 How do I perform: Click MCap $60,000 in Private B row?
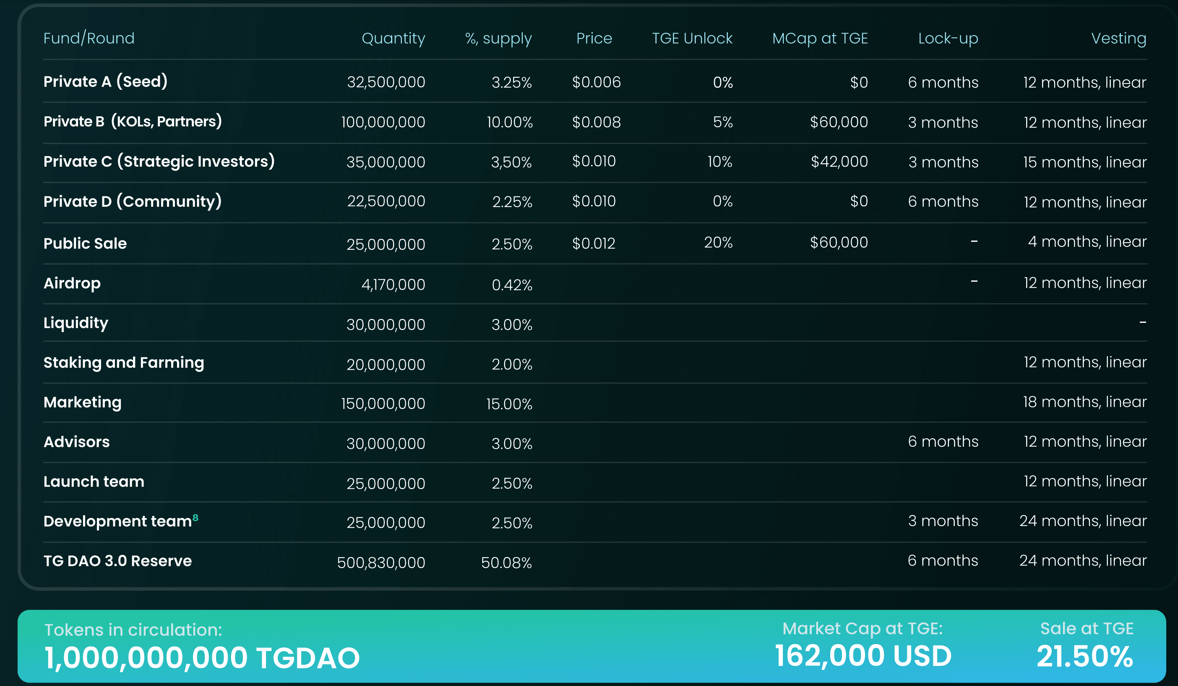(x=839, y=122)
